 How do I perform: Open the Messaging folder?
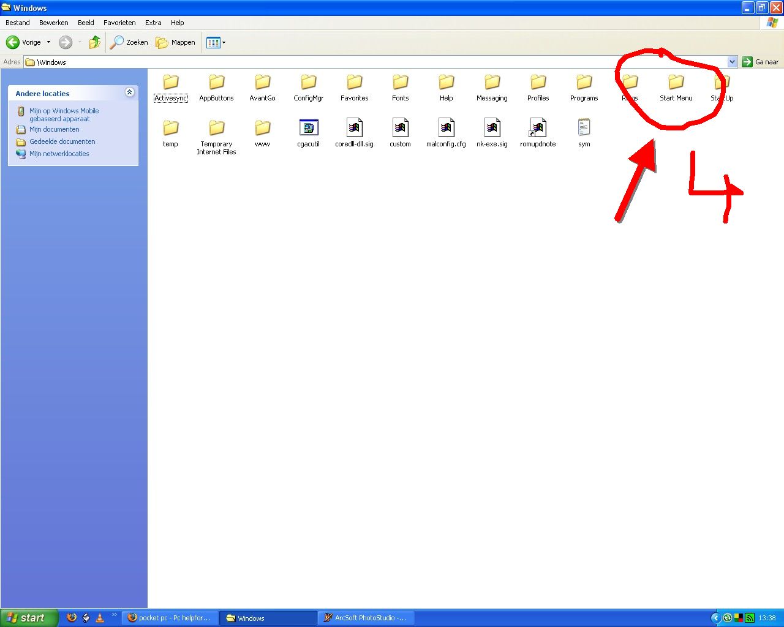492,88
